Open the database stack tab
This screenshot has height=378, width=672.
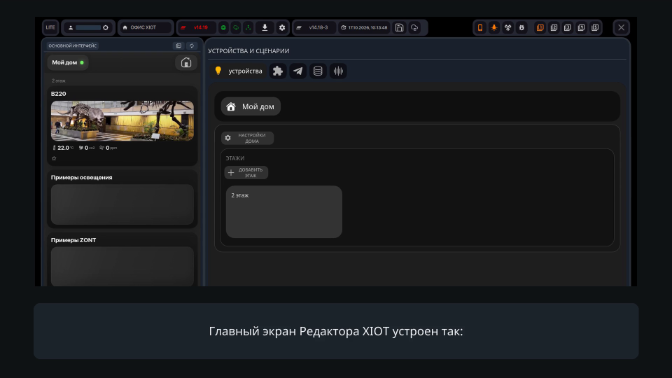tap(318, 71)
